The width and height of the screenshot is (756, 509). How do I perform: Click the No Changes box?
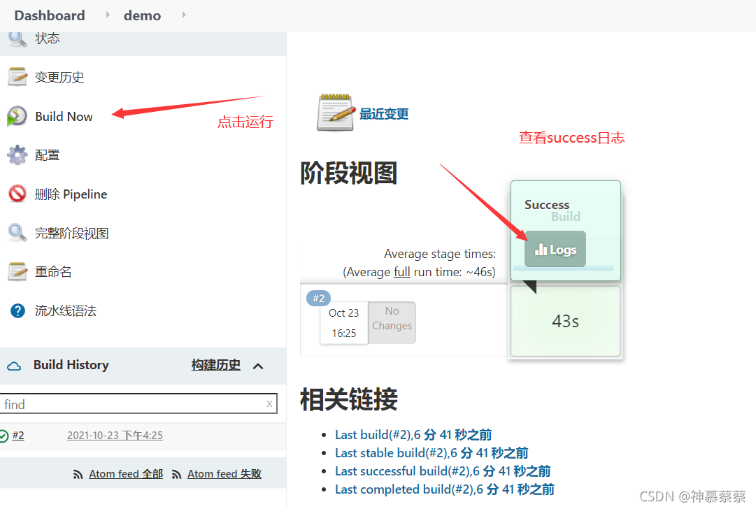pos(392,322)
